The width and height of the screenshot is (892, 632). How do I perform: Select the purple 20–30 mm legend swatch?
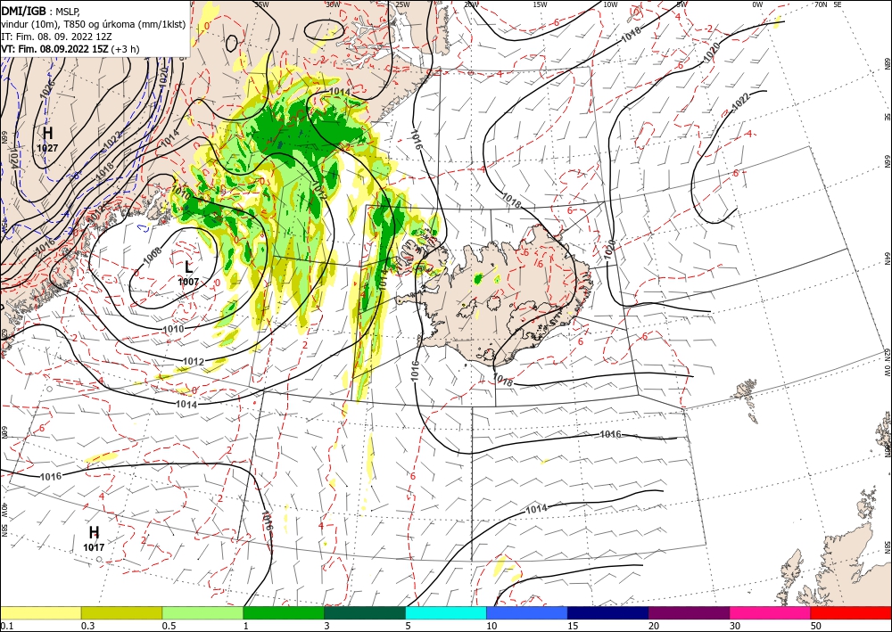coord(689,612)
